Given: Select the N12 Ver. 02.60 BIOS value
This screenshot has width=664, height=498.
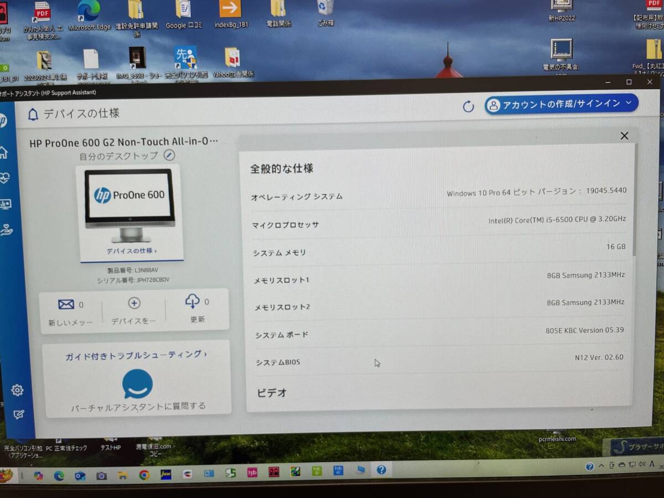Looking at the screenshot, I should [x=599, y=357].
